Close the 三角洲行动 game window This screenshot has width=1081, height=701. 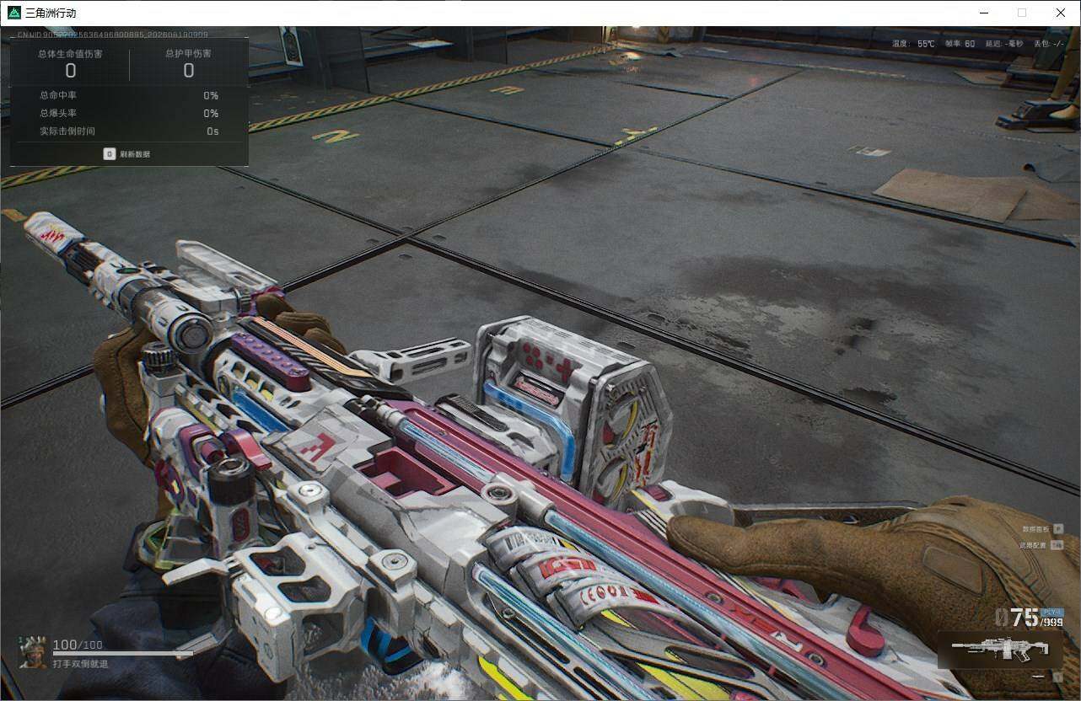pyautogui.click(x=1061, y=13)
